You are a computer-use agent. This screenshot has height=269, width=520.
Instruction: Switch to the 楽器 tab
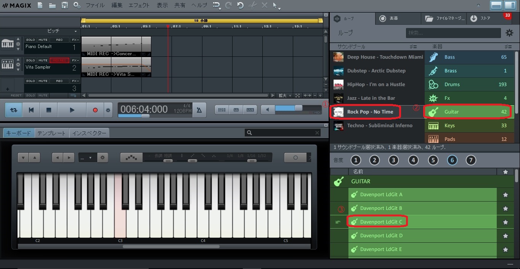[398, 18]
